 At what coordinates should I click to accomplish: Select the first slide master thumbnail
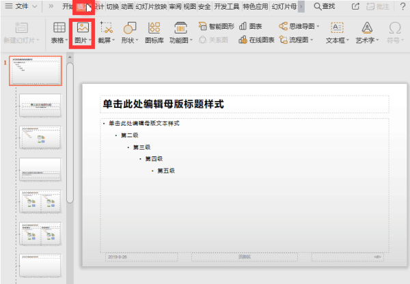click(x=36, y=71)
